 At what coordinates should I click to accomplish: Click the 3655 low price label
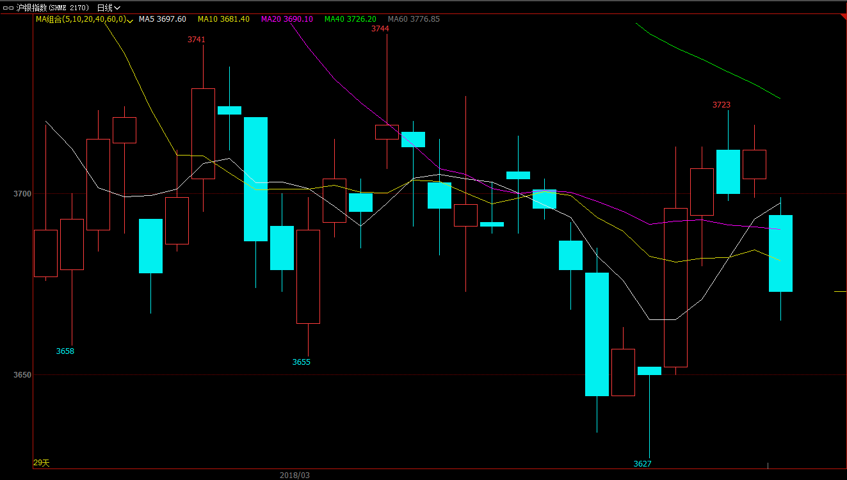[x=302, y=362]
